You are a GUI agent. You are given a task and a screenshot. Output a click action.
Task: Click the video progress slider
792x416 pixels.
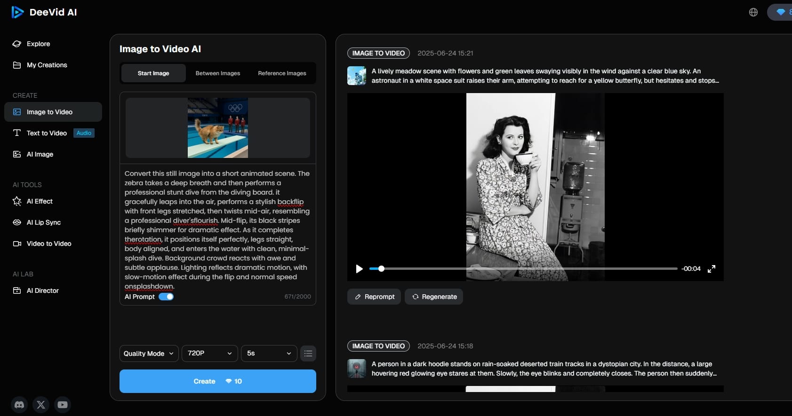(523, 269)
